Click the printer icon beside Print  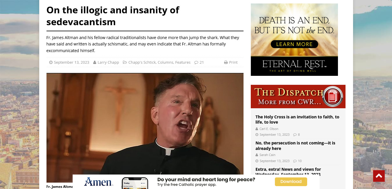pos(226,62)
